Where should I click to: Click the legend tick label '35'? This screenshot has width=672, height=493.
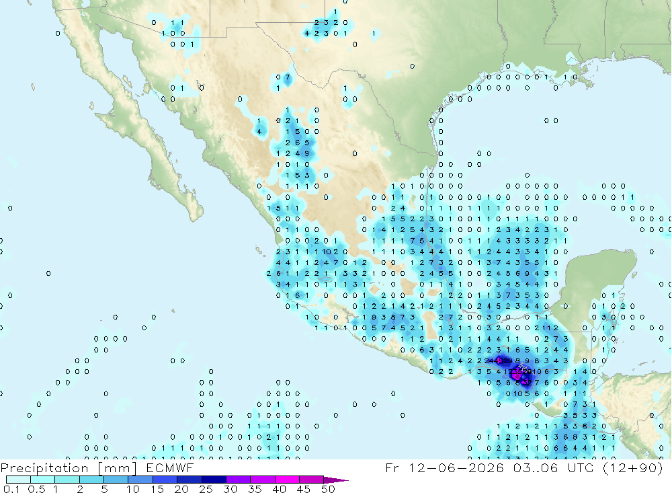255,489
